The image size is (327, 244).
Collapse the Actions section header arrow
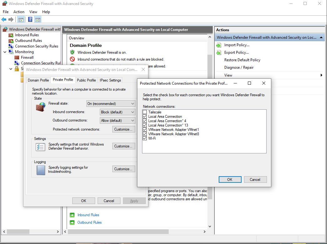click(321, 37)
